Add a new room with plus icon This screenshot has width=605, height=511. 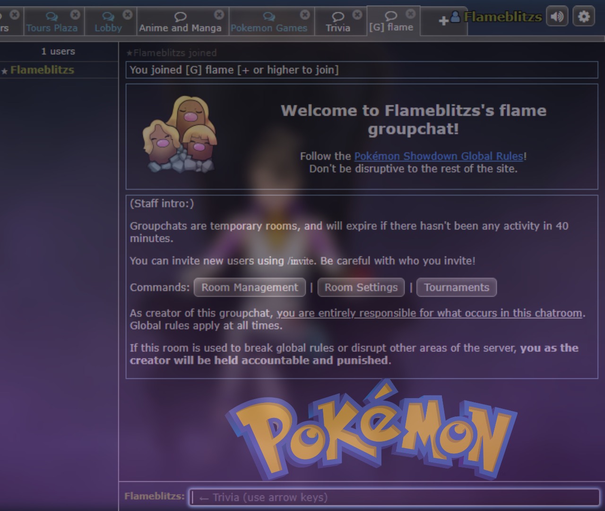(x=443, y=21)
